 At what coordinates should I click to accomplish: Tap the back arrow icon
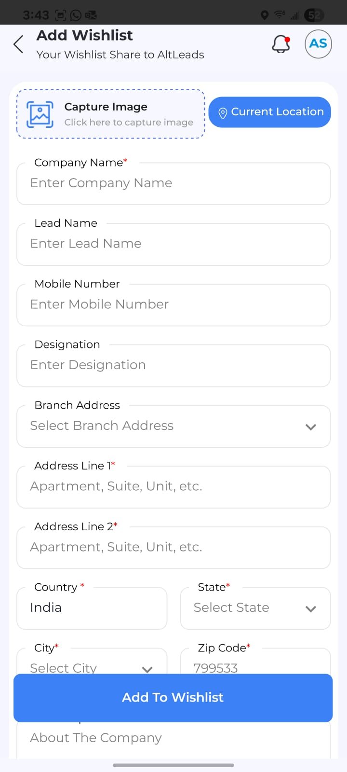(x=18, y=44)
